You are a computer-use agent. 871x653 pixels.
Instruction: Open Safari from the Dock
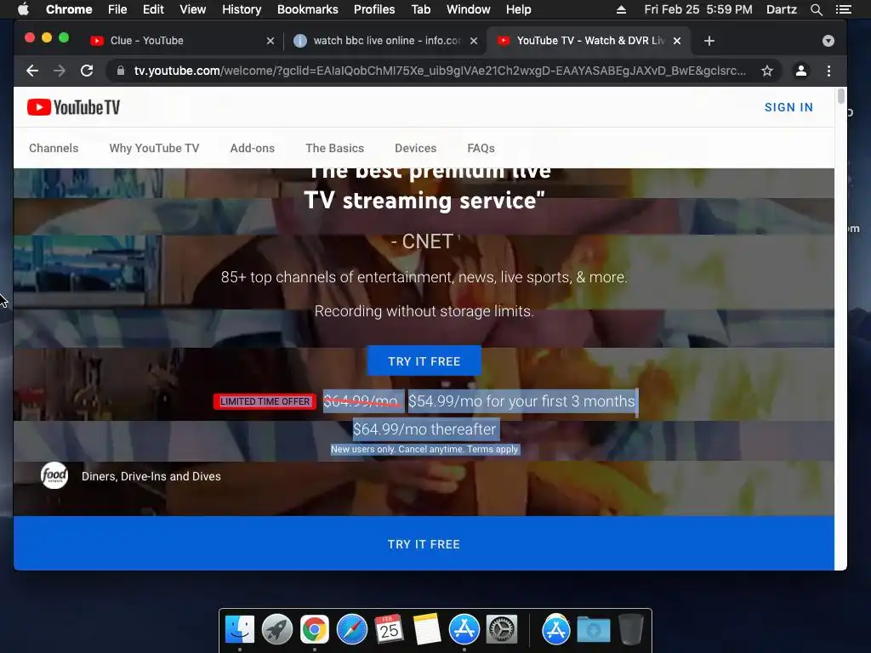click(351, 630)
